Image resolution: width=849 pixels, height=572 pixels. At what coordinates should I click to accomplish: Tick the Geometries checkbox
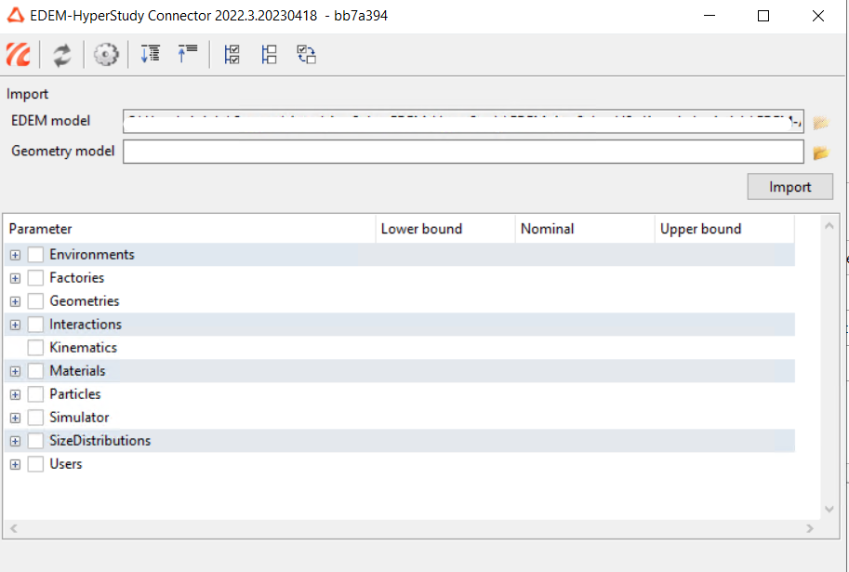[35, 301]
